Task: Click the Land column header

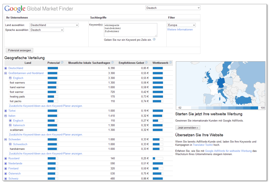Action: [28, 63]
